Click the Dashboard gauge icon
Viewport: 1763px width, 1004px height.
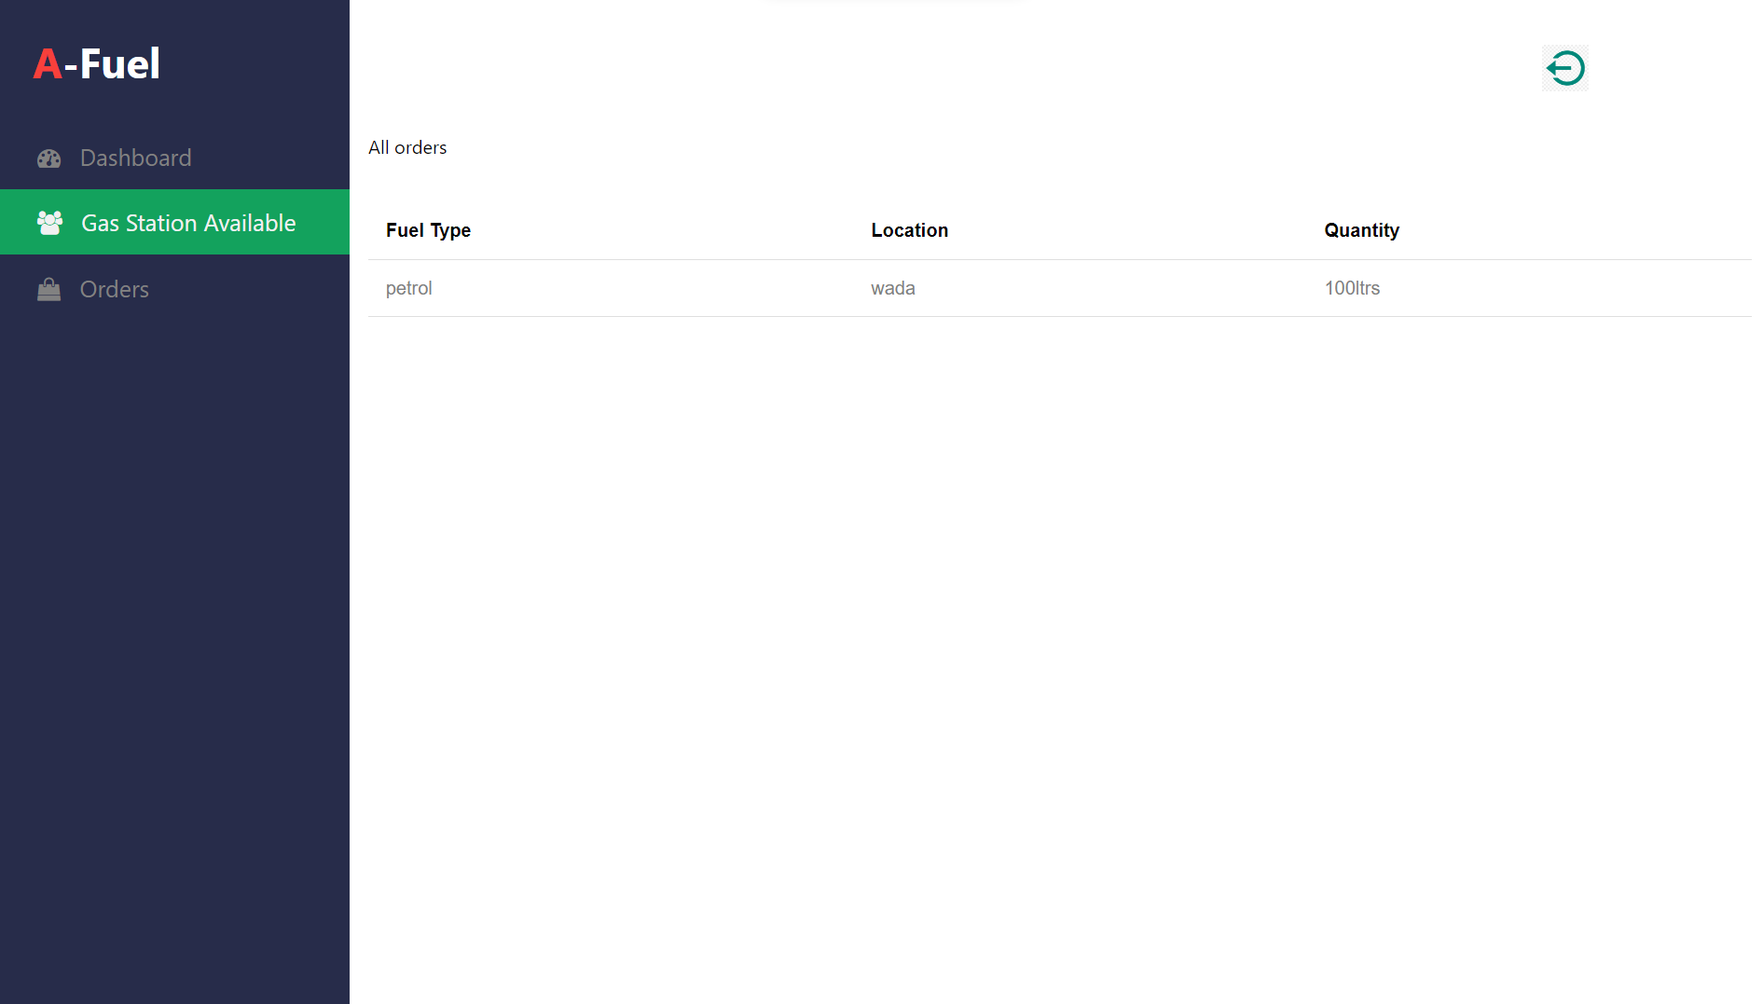click(x=48, y=158)
